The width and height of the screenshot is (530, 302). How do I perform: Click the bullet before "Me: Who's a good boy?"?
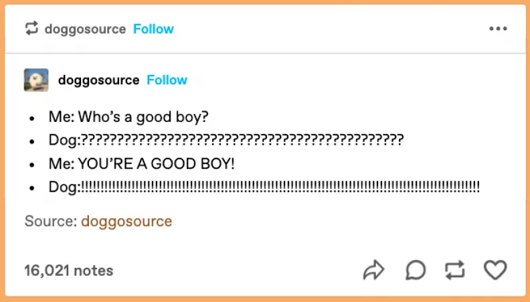point(31,119)
